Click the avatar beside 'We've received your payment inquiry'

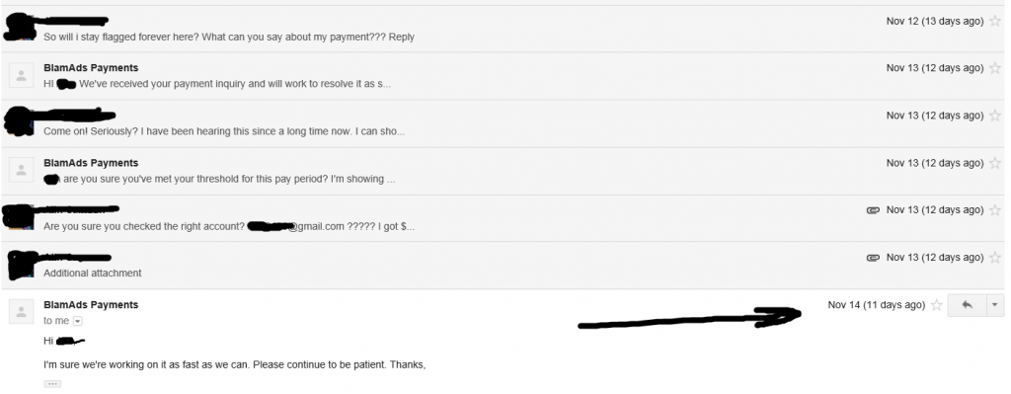point(21,75)
